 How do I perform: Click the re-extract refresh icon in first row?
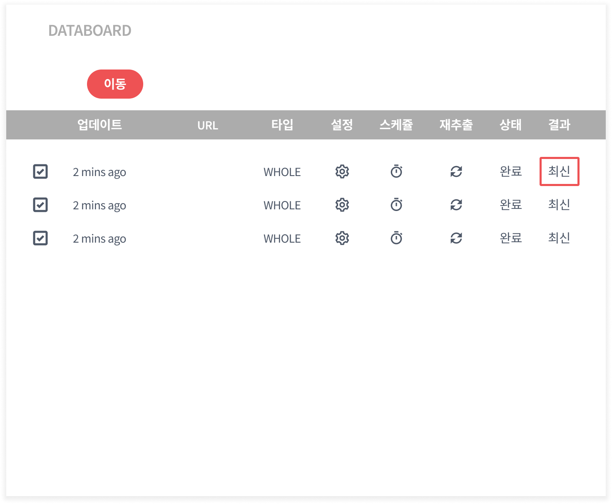tap(456, 171)
